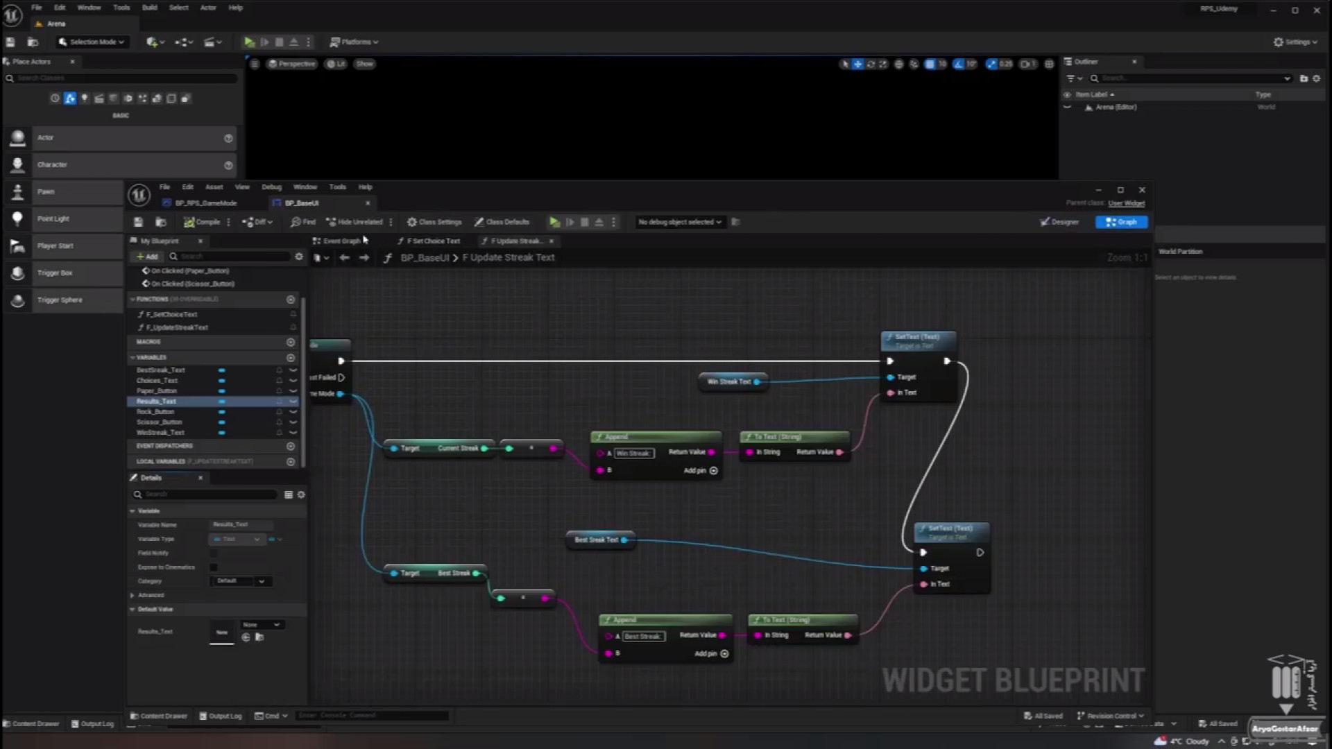The height and width of the screenshot is (749, 1332).
Task: Add a new macro via Macros plus icon
Action: pyautogui.click(x=291, y=343)
